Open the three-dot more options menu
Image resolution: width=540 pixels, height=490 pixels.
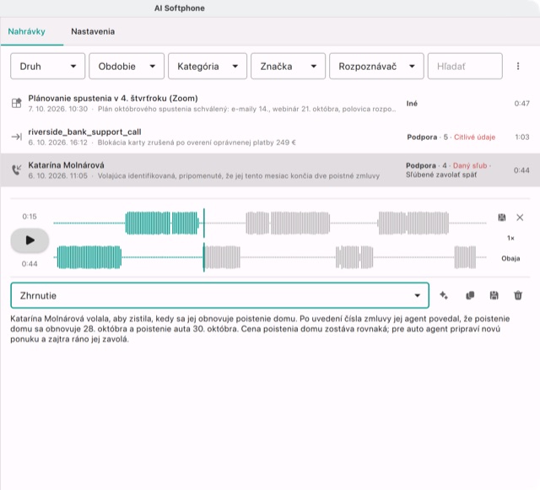coord(518,66)
